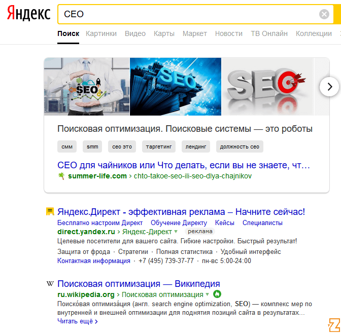This screenshot has height=333, width=341.
Task: Clear the search field with the X button
Action: tap(324, 14)
